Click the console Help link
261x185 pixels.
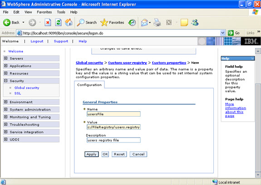coord(83,41)
